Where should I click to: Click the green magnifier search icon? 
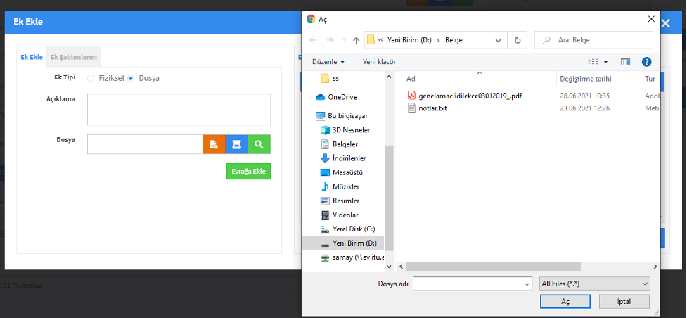[259, 144]
